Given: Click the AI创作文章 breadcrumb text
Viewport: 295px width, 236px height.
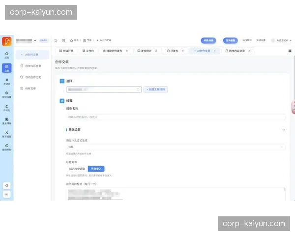Looking at the screenshot, I should [x=105, y=40].
